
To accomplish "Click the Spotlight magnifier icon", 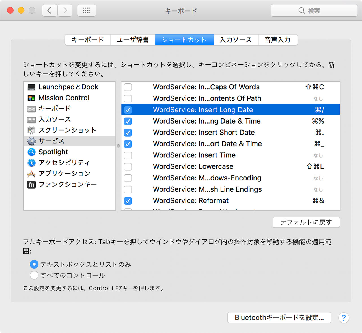I will coord(31,152).
